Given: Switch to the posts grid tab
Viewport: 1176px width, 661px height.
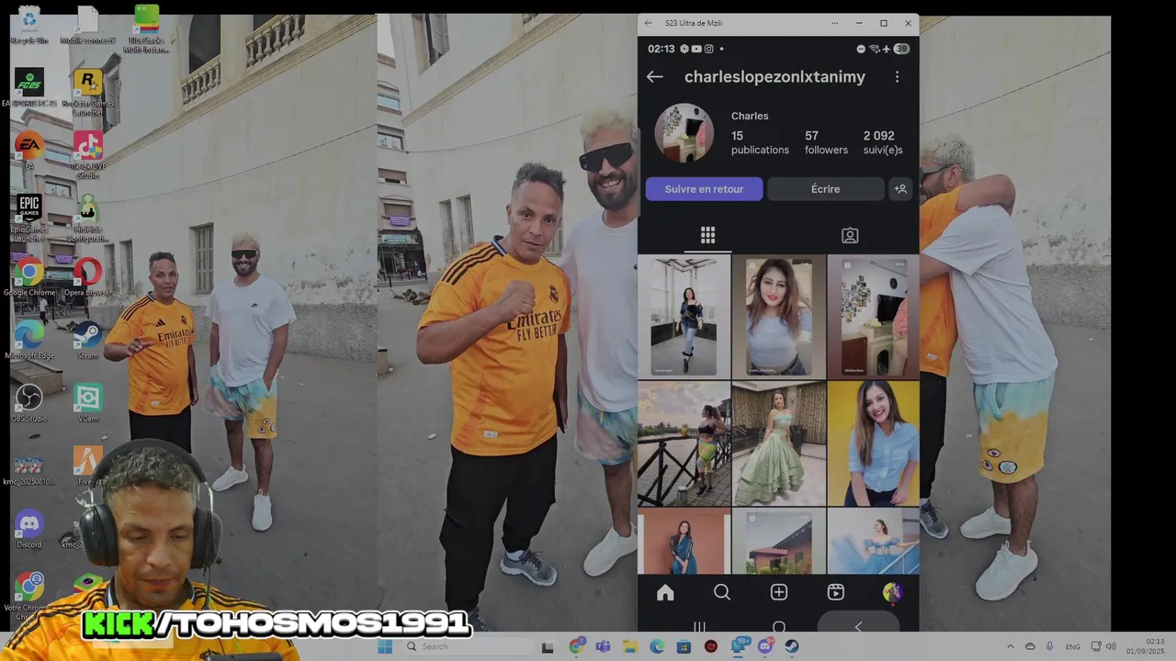Looking at the screenshot, I should point(707,235).
